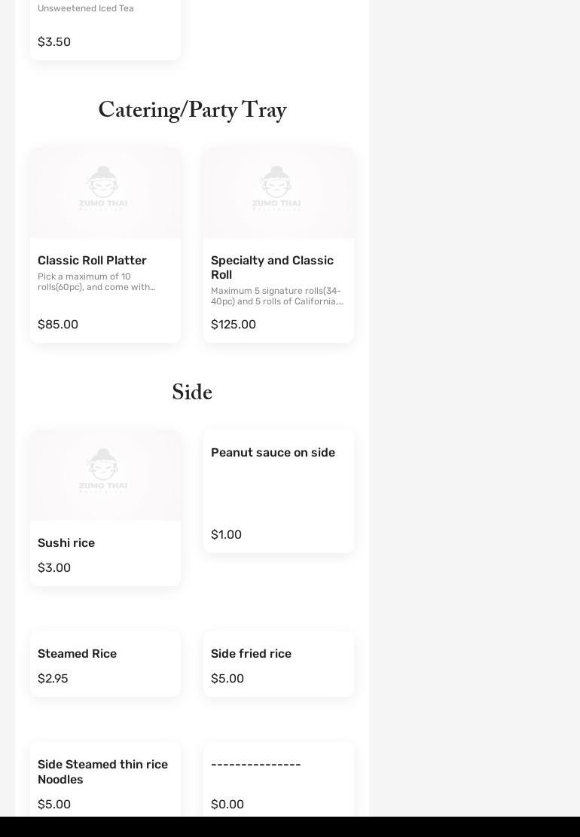Click the dashed-line placeholder menu item

point(256,765)
